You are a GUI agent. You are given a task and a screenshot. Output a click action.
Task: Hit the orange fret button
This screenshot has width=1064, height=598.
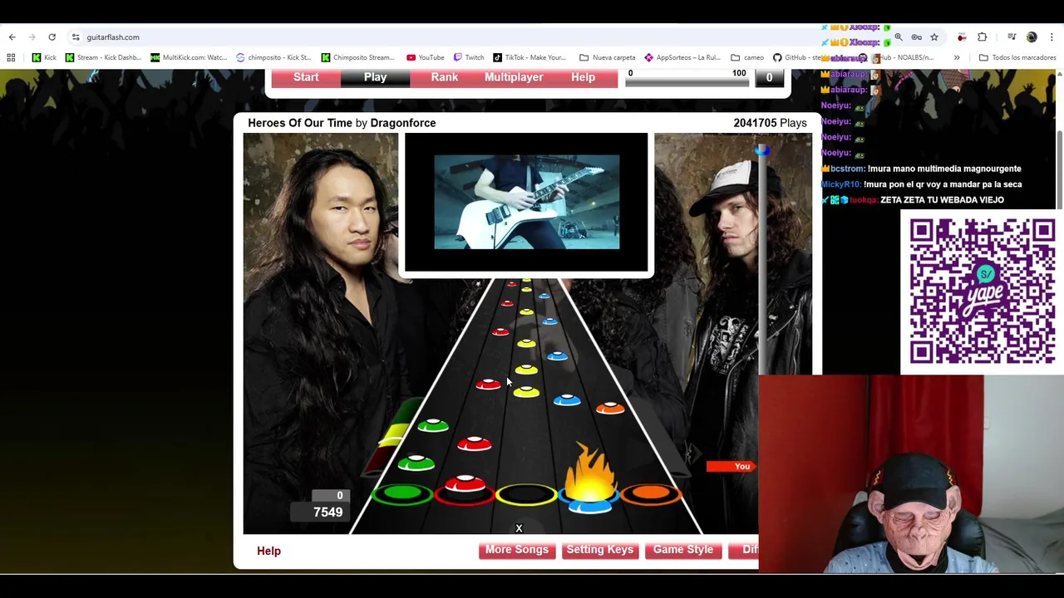click(x=651, y=495)
